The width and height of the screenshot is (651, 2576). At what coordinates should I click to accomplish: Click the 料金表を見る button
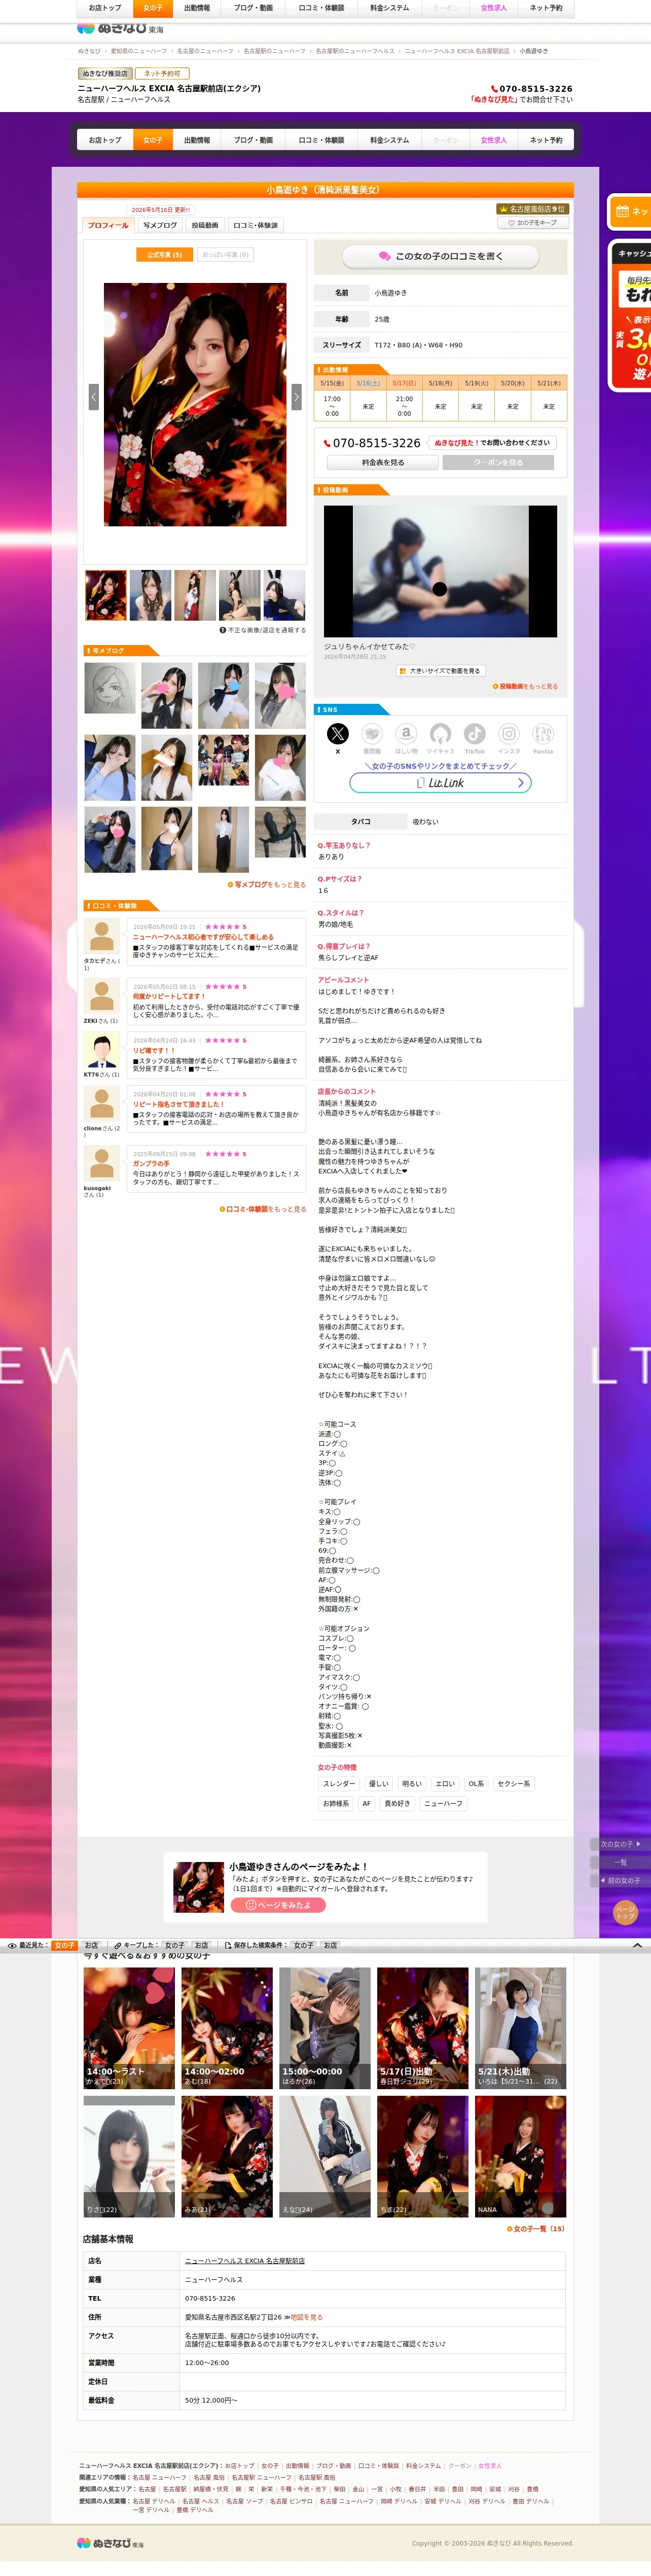(383, 463)
